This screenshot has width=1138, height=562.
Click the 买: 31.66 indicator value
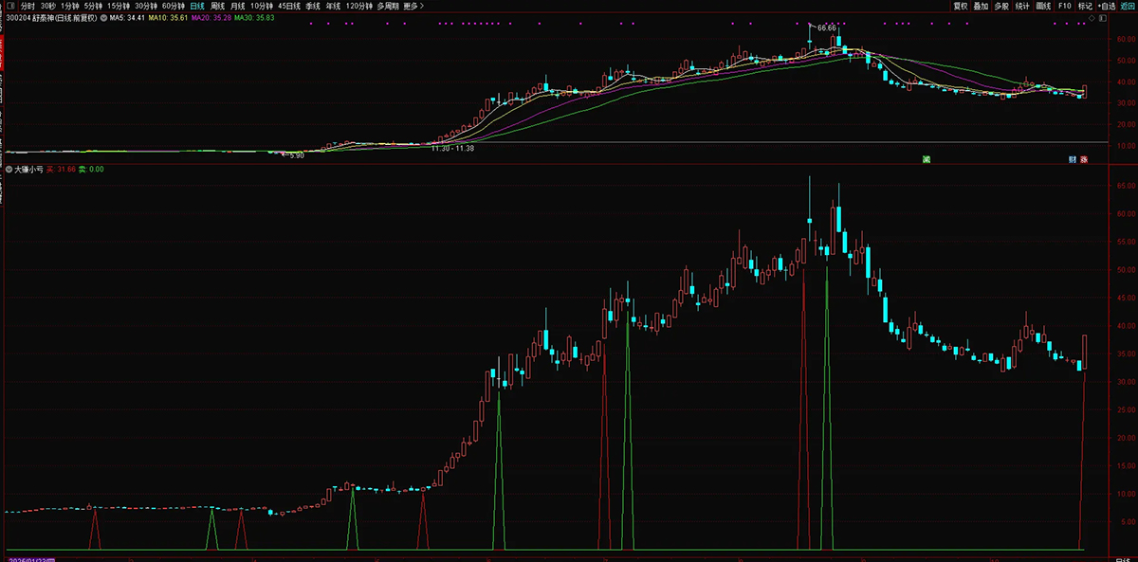coord(61,170)
